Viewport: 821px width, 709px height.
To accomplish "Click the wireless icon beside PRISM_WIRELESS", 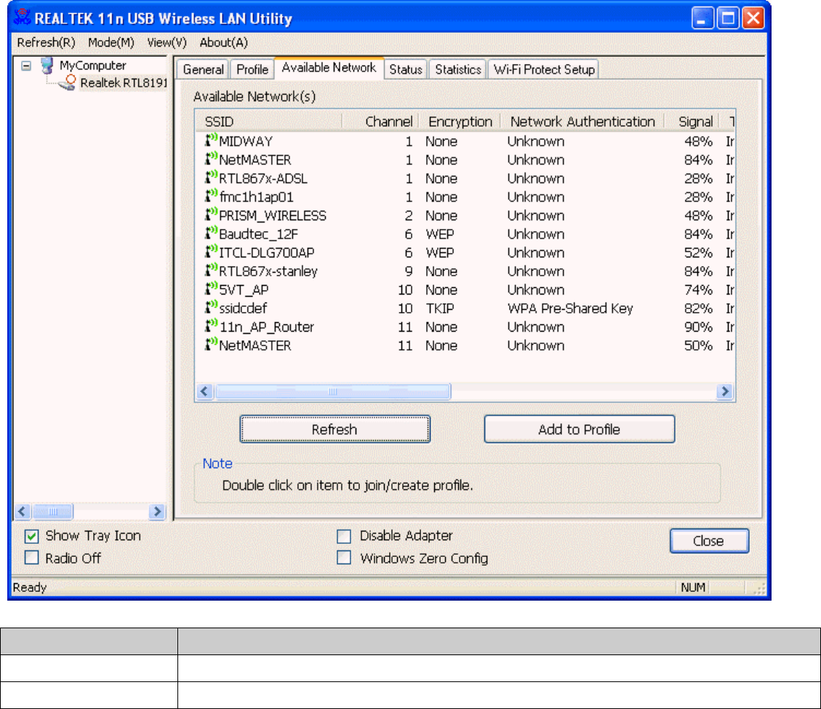I will (211, 215).
